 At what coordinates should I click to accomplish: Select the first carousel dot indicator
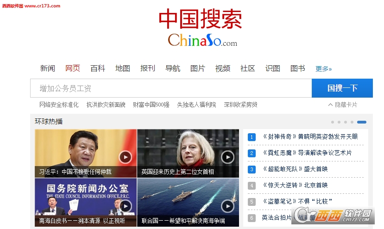coord(333,122)
